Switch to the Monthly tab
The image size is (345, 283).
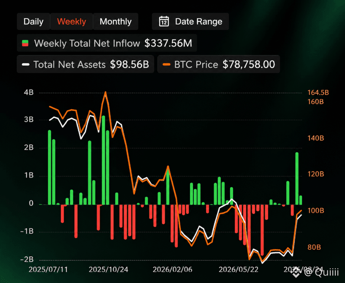pyautogui.click(x=116, y=22)
